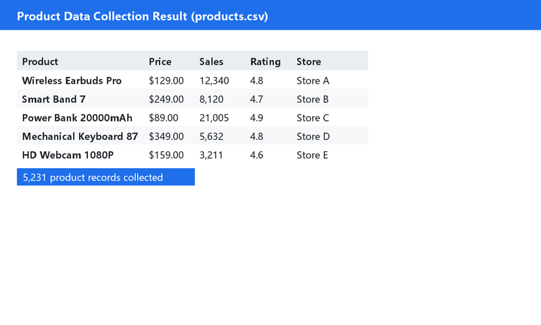The width and height of the screenshot is (541, 325).
Task: Click the 5,231 product records collected banner
Action: 105,177
